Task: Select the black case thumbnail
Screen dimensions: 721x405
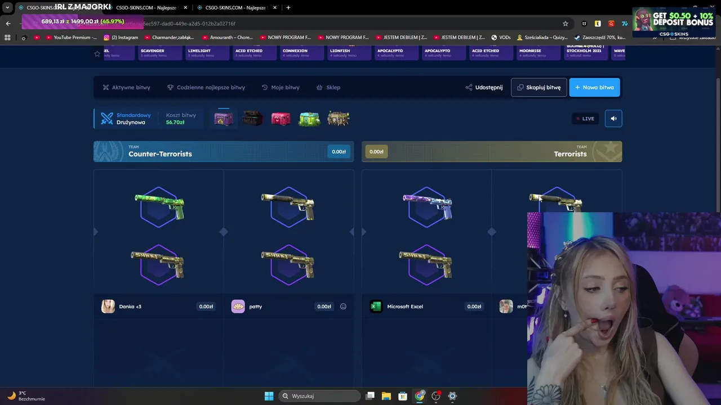Action: point(252,118)
